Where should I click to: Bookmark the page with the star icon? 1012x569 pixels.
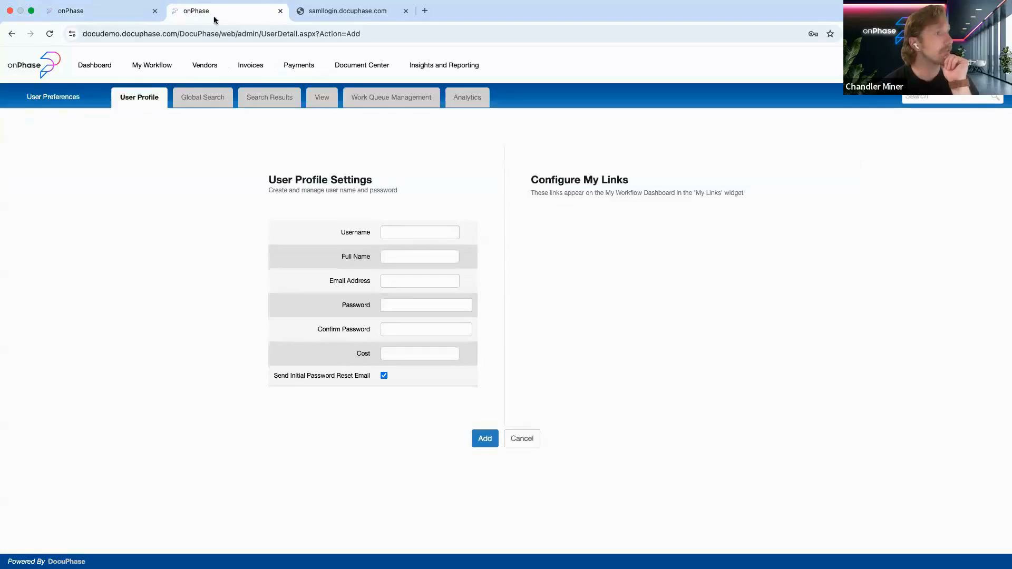830,34
